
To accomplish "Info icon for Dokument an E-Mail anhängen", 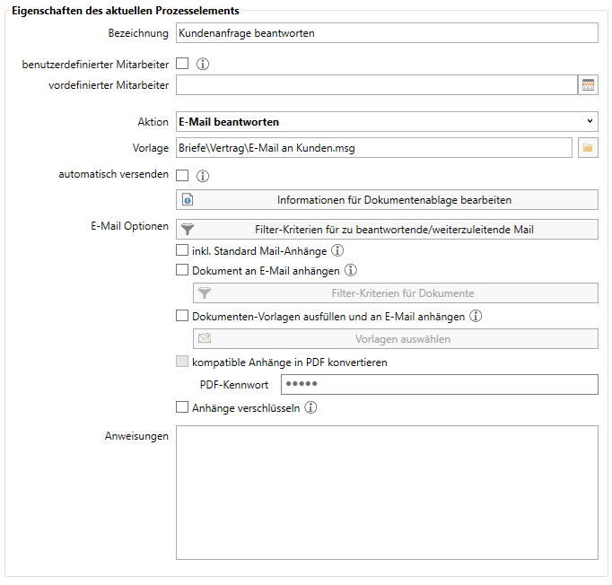I will (351, 270).
